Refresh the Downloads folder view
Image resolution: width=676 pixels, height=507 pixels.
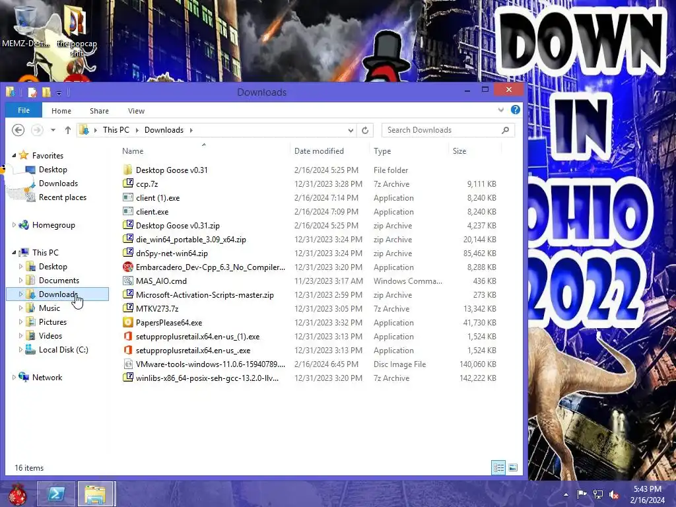(365, 130)
